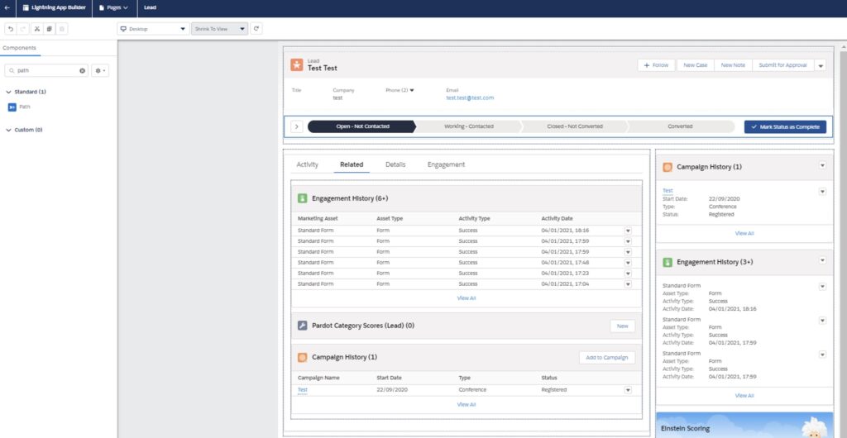Open Test campaign link in table
This screenshot has height=438, width=847.
coord(303,390)
